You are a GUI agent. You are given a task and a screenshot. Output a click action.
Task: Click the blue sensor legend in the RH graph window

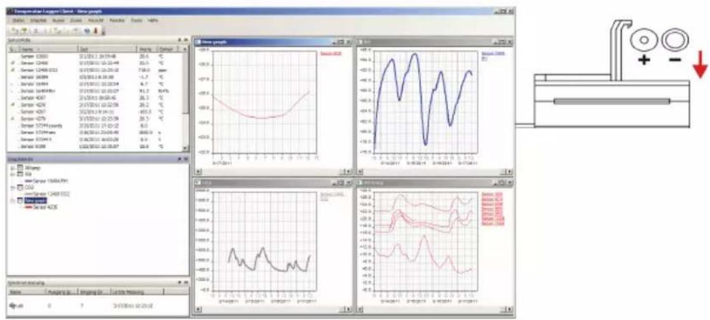(493, 55)
